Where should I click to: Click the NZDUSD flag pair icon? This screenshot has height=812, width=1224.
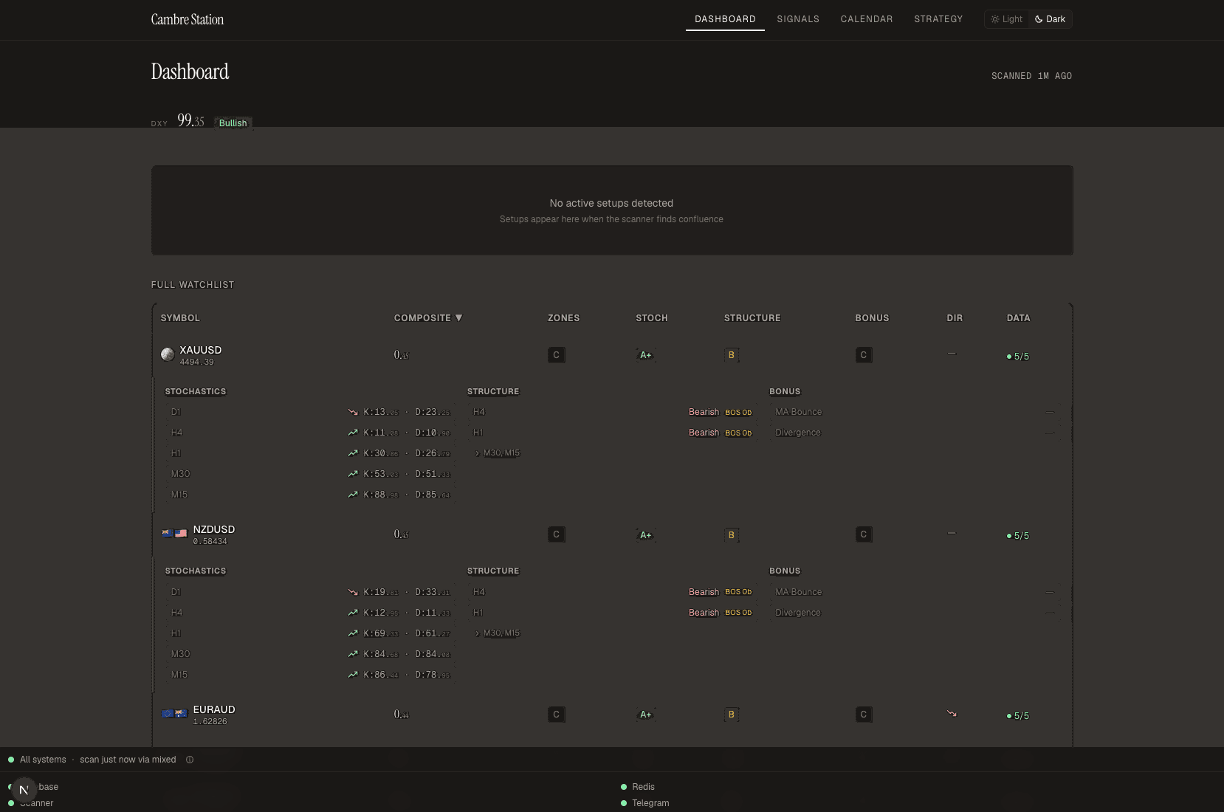[174, 533]
